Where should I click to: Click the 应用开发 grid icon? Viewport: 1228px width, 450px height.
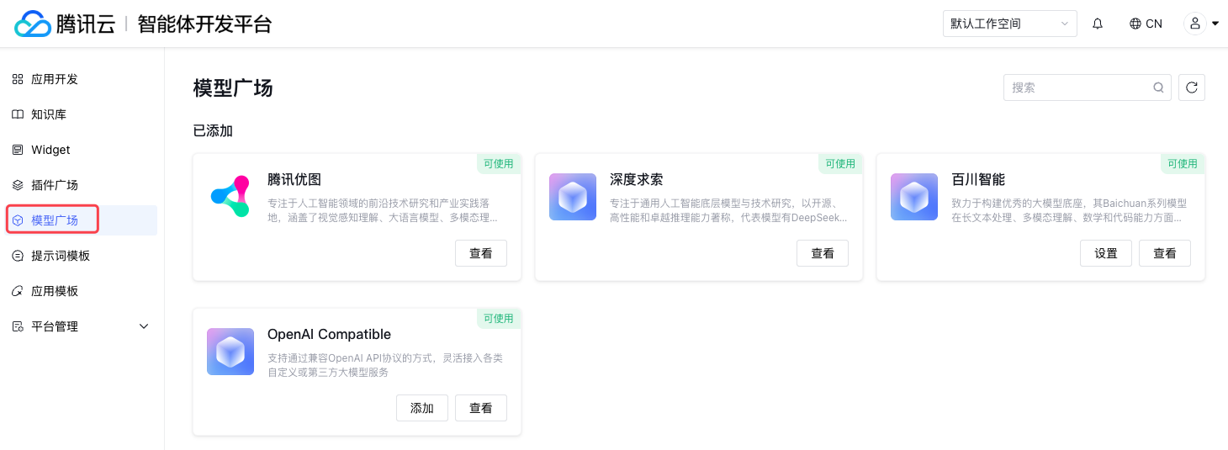click(x=18, y=79)
